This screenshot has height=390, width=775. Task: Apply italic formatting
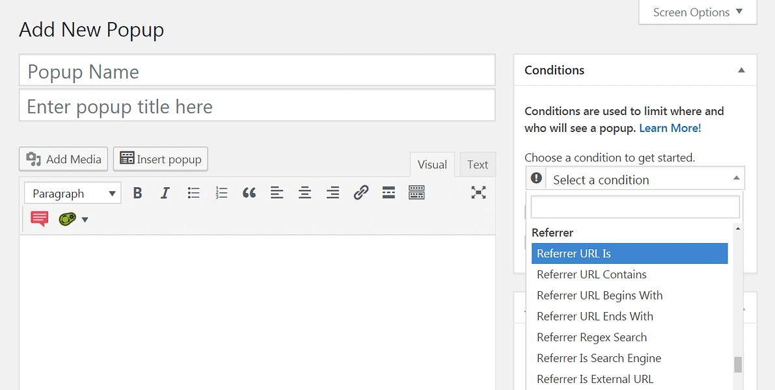pos(165,192)
